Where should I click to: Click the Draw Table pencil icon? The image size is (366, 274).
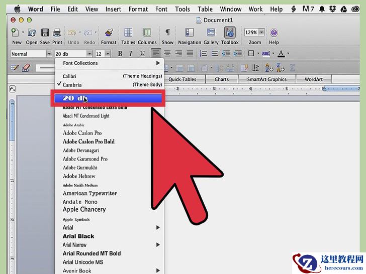[15, 68]
